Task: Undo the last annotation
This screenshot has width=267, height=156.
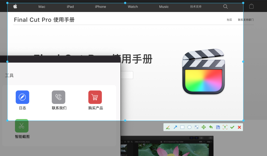Action: pos(211,127)
